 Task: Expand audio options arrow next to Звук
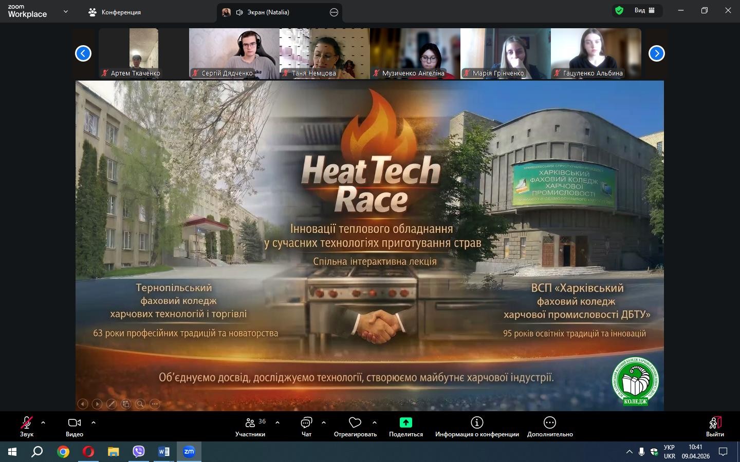tap(43, 422)
